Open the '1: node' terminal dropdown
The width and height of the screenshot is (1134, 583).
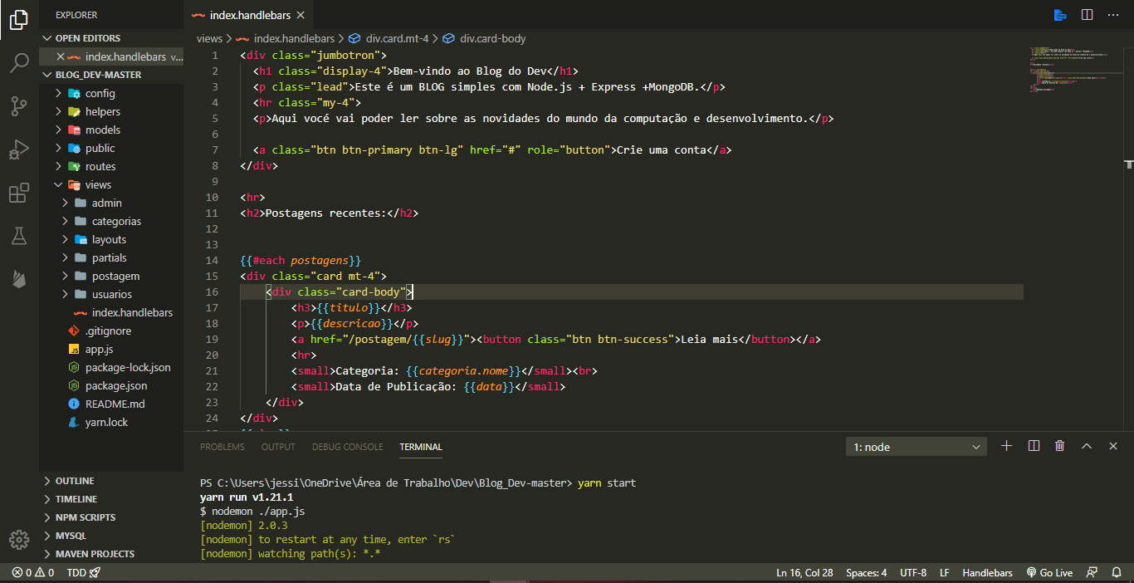[916, 446]
